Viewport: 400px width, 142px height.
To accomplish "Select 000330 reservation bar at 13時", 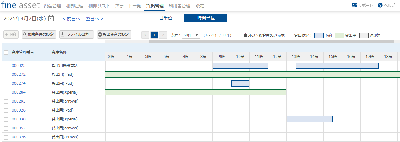I will pyautogui.click(x=309, y=119).
